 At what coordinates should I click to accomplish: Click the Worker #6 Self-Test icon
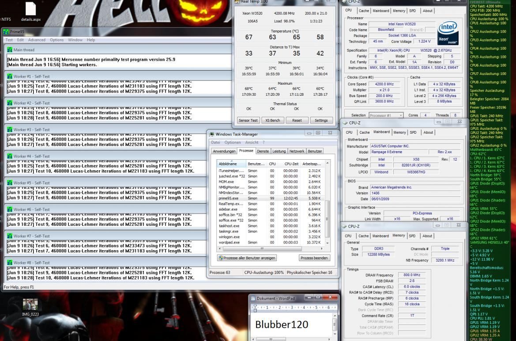[10, 210]
